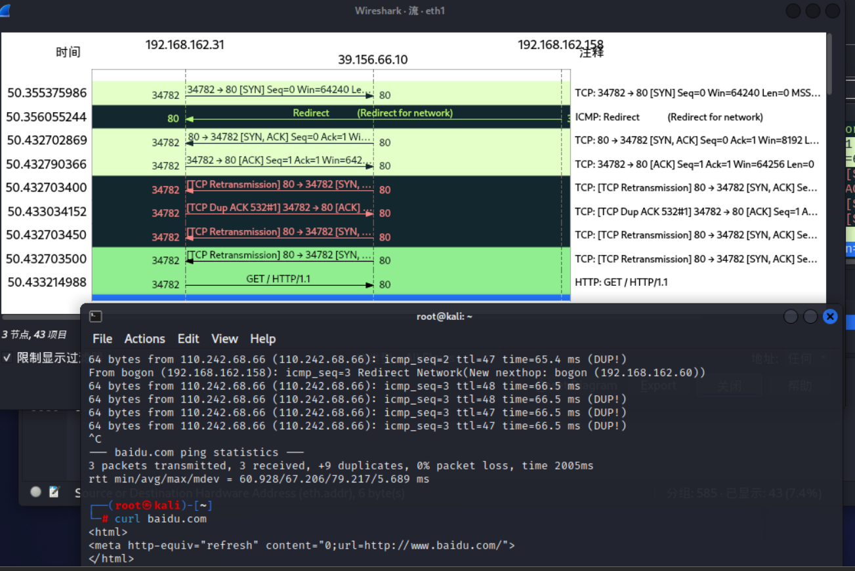Viewport: 855px width, 571px height.
Task: Click the '3 节点, 43 项目' status text
Action: pyautogui.click(x=34, y=335)
